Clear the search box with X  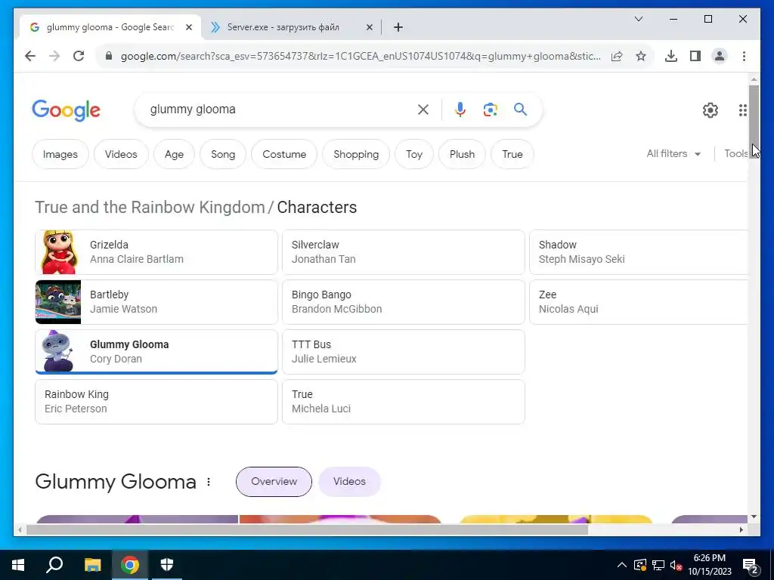point(423,110)
